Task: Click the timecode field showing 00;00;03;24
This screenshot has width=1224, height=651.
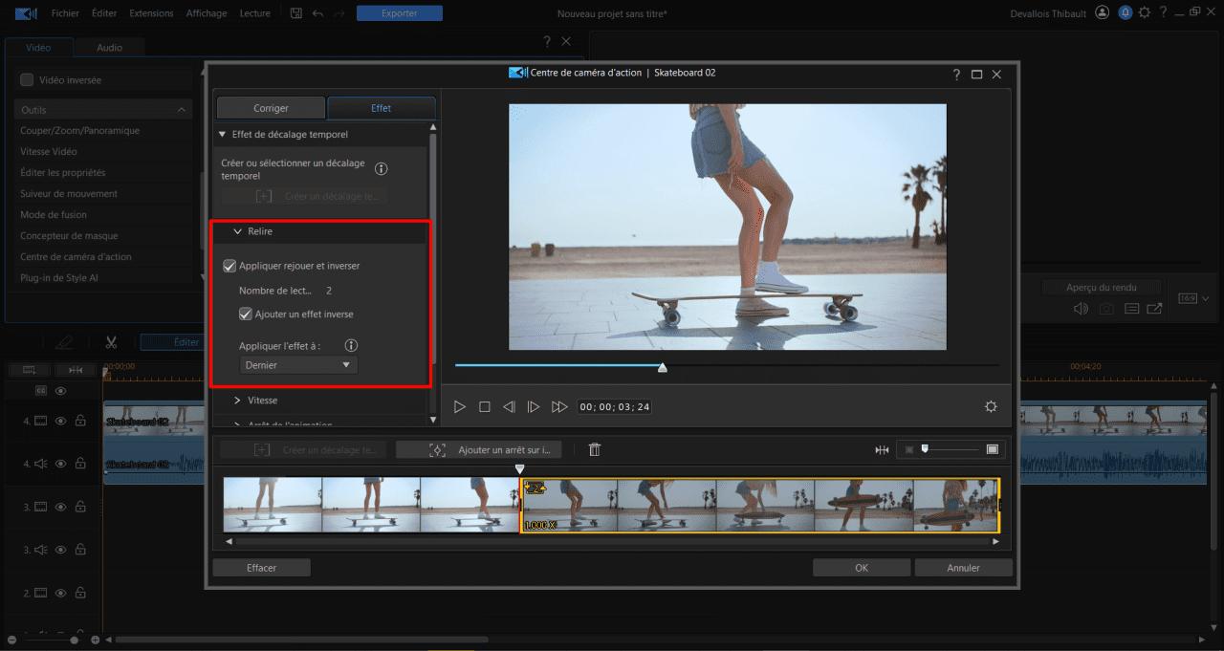Action: point(613,405)
